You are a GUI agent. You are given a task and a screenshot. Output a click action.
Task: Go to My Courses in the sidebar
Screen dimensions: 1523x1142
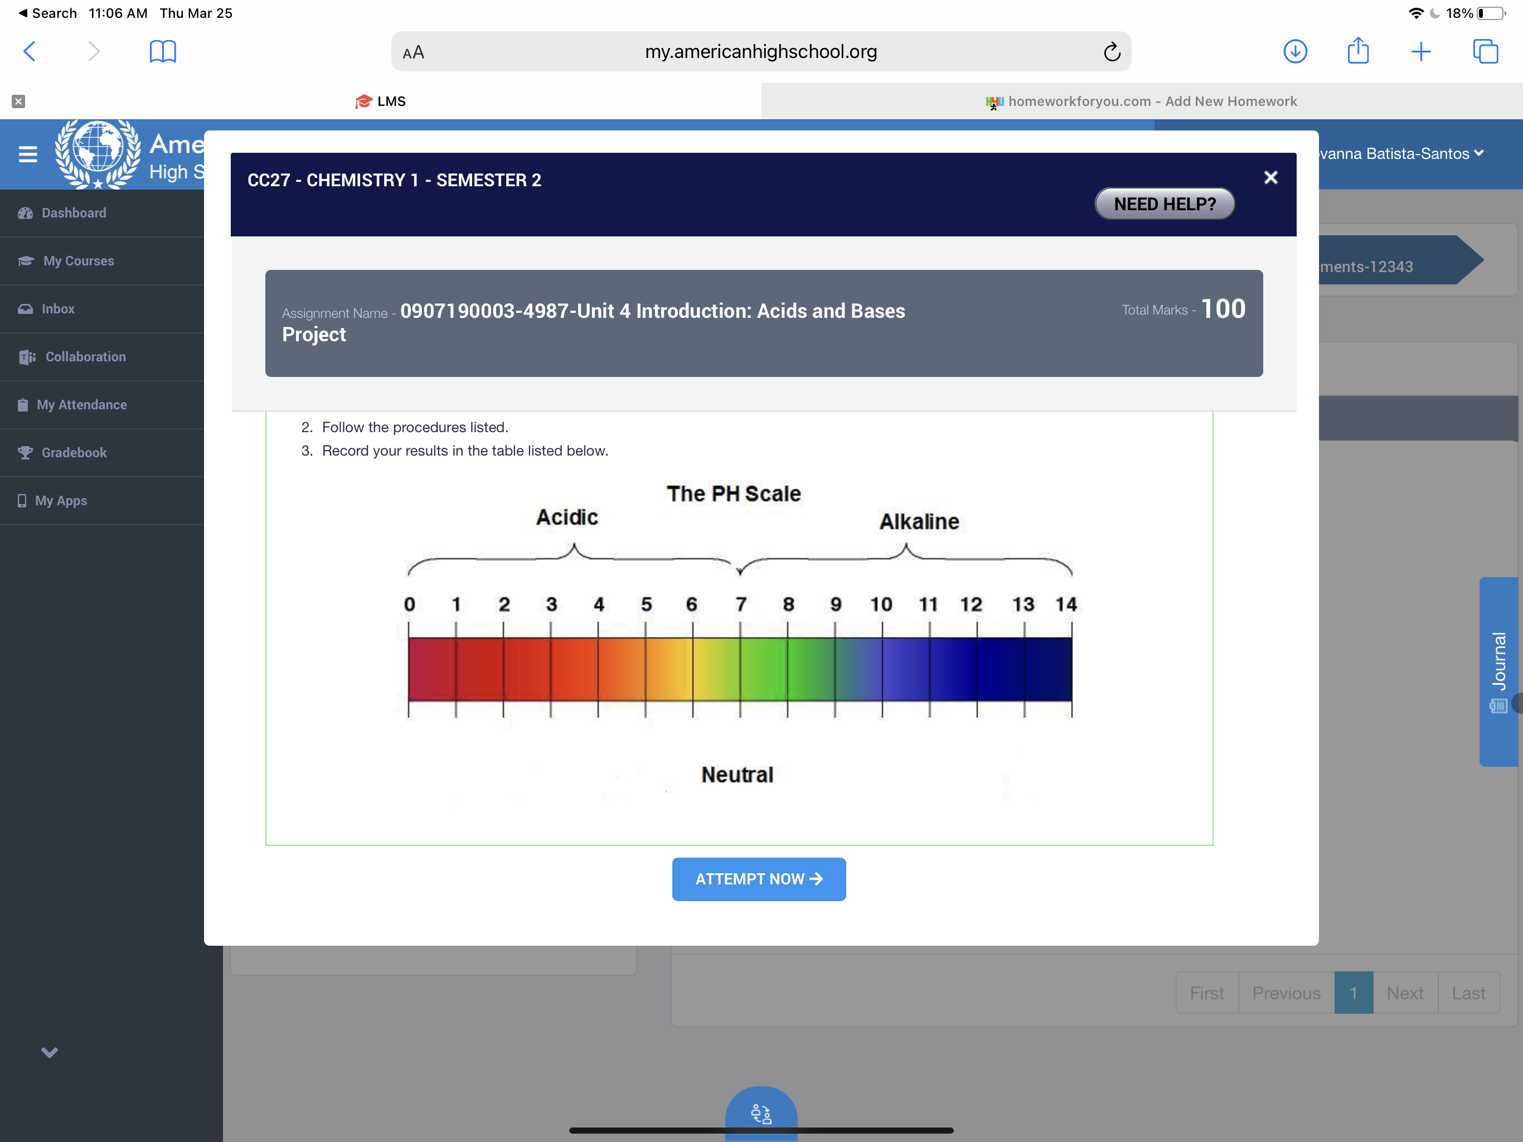pyautogui.click(x=79, y=261)
